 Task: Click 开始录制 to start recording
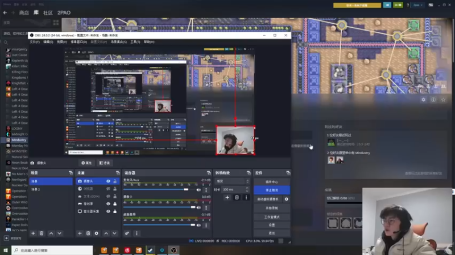pyautogui.click(x=272, y=208)
